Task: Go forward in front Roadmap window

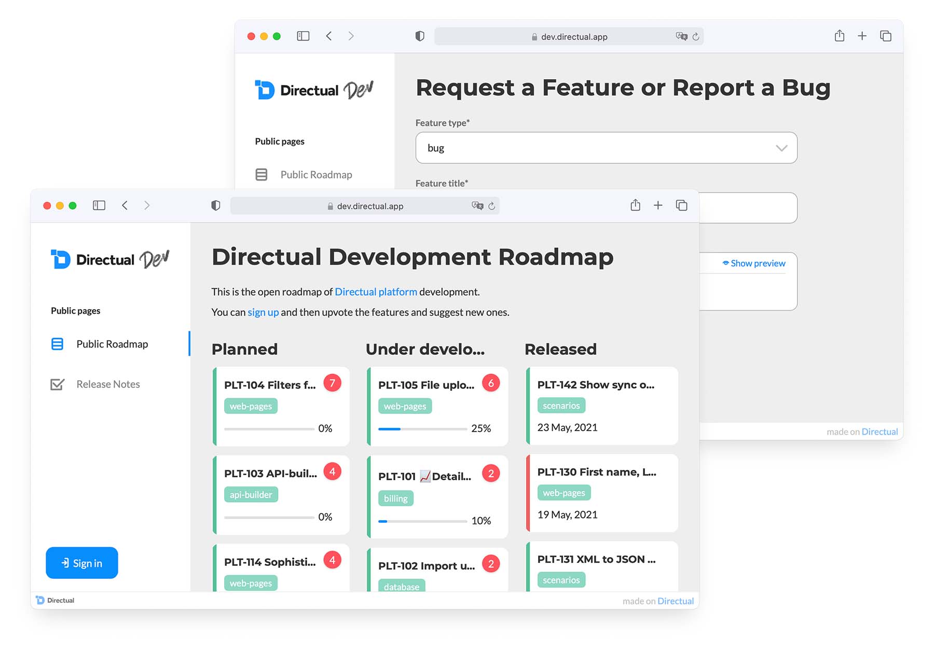Action: [x=147, y=205]
